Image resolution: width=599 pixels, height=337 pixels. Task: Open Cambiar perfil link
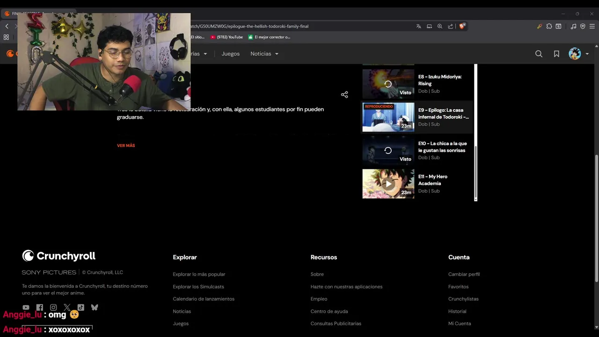click(464, 274)
